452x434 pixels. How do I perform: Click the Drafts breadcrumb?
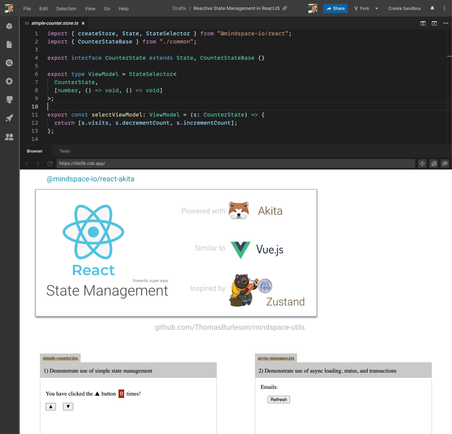[179, 8]
